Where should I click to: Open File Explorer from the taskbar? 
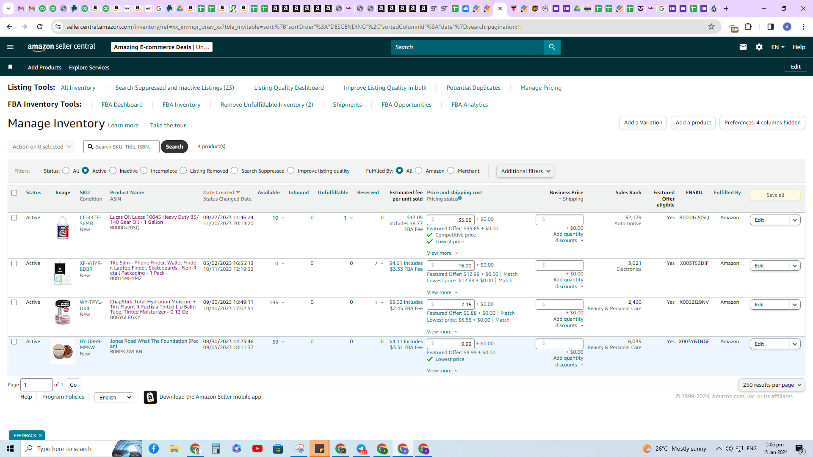(174, 449)
